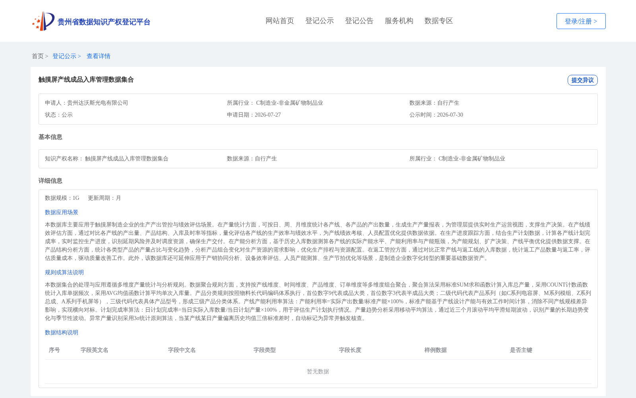Click 数据规模：1G text
This screenshot has height=398, width=636.
pyautogui.click(x=62, y=198)
